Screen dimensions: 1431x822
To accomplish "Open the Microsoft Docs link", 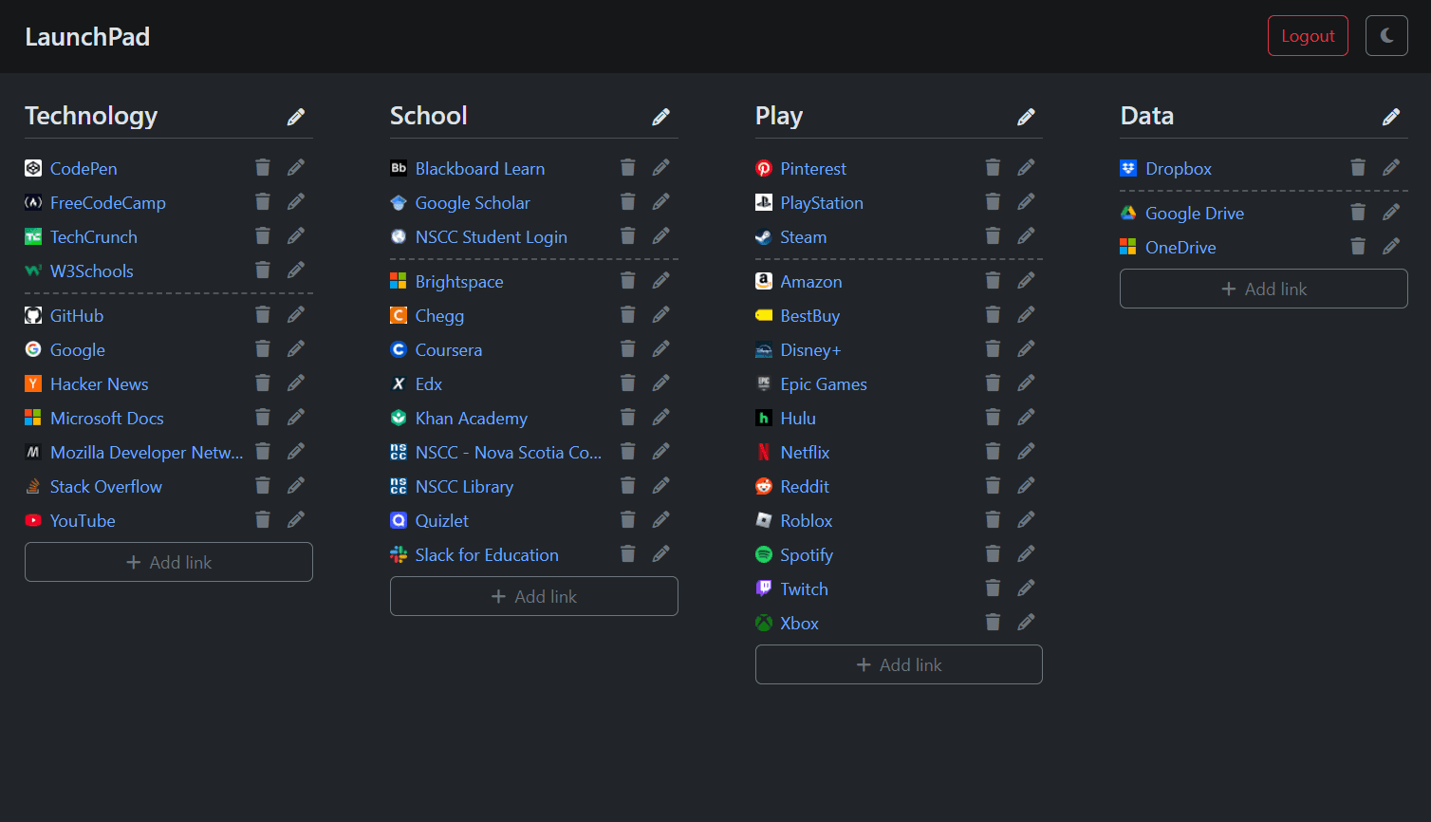I will [x=107, y=418].
